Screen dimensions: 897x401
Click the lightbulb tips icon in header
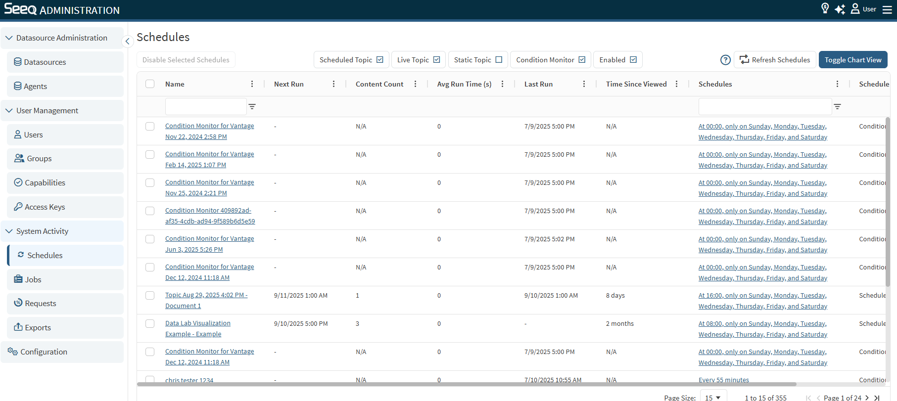click(825, 8)
